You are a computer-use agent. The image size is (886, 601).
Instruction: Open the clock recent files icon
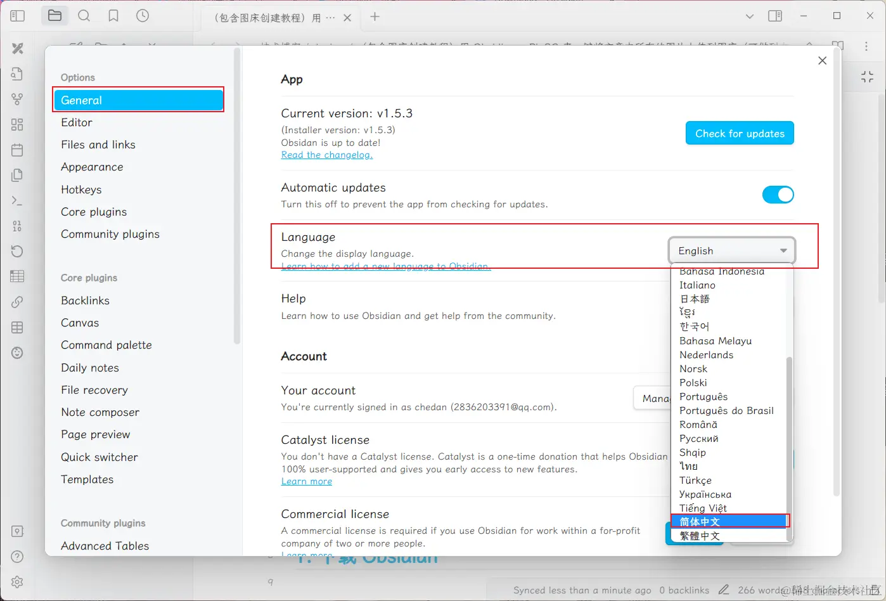[x=143, y=16]
